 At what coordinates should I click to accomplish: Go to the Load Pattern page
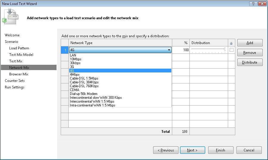pos(19,48)
